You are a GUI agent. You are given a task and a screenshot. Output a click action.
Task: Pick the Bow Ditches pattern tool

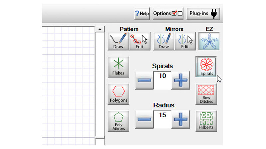(206, 94)
